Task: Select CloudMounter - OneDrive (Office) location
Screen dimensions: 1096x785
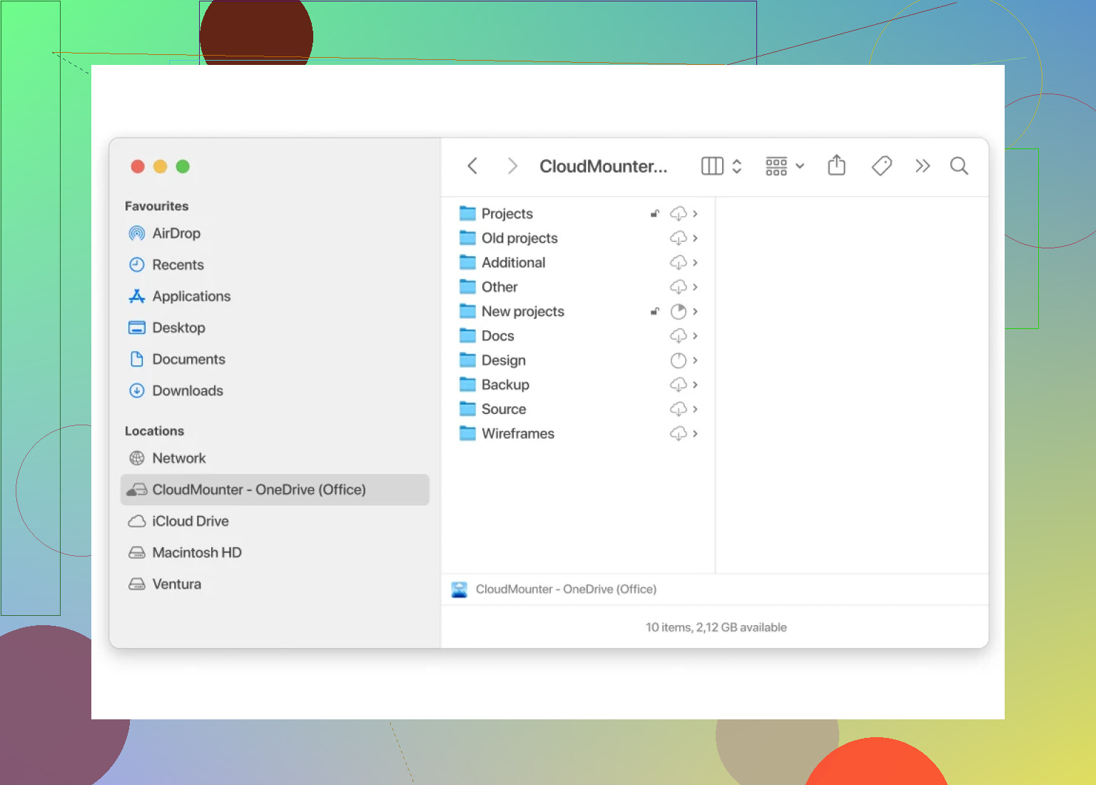Action: coord(275,490)
